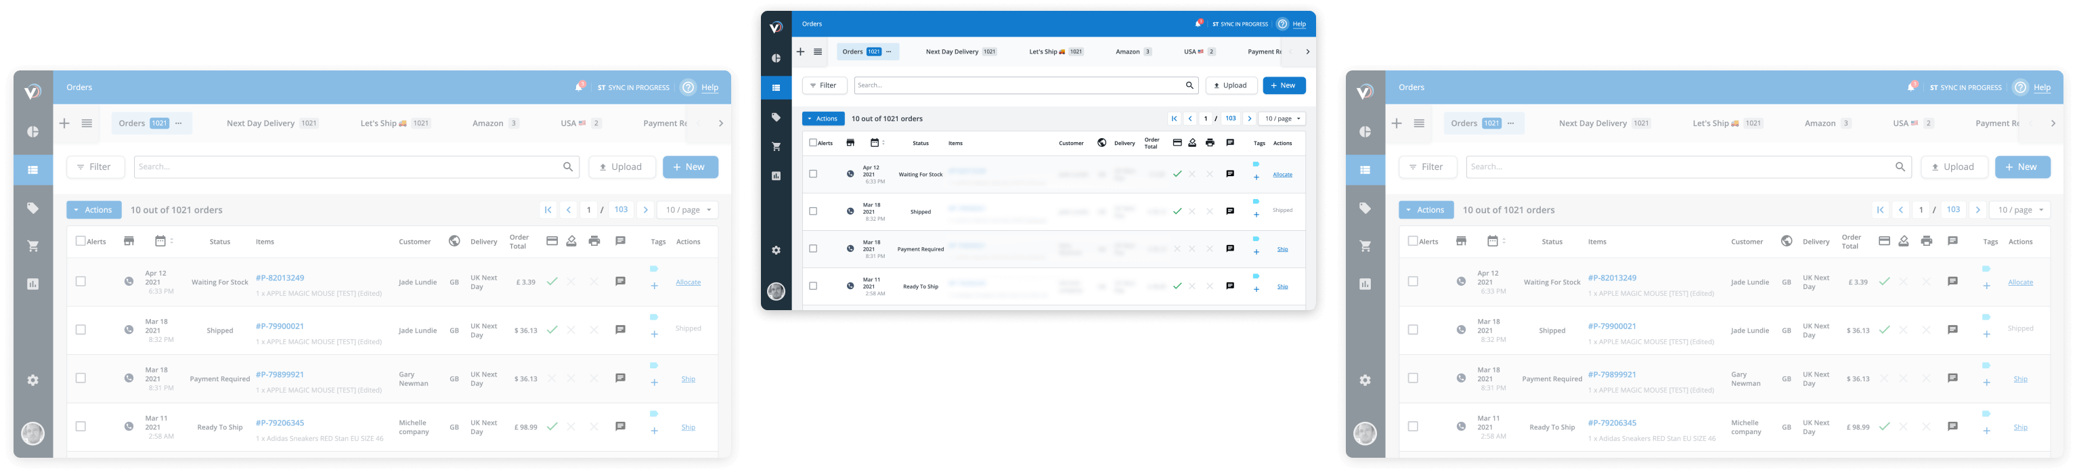Switch to Amazon tab in left window
2077x474 pixels.
pyautogui.click(x=496, y=123)
